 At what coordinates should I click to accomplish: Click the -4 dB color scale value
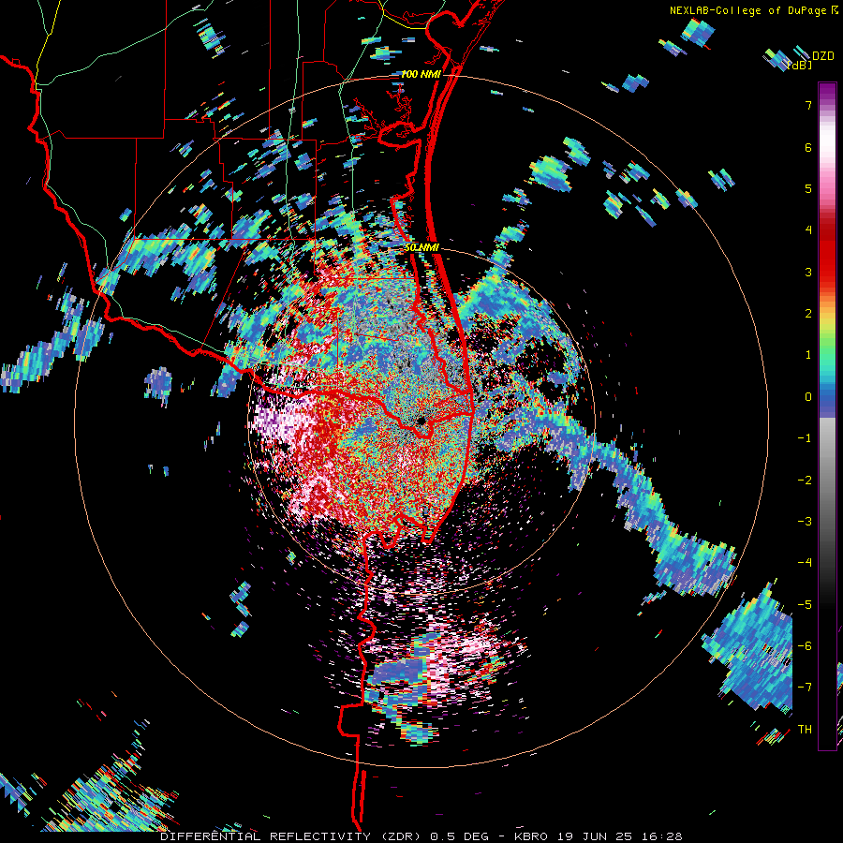pyautogui.click(x=805, y=562)
